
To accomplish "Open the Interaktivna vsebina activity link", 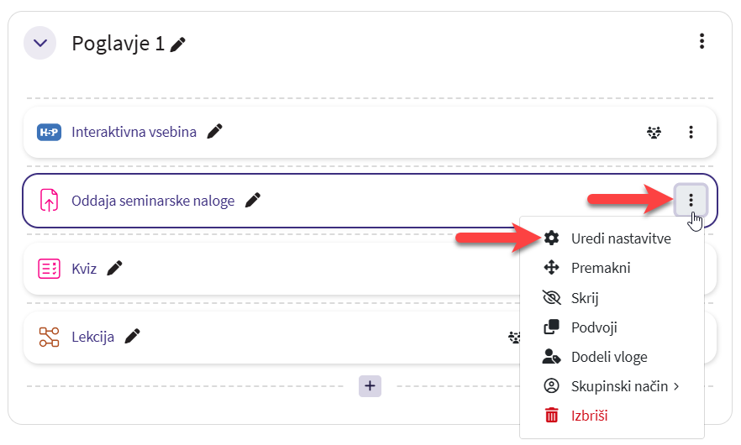I will coord(134,132).
